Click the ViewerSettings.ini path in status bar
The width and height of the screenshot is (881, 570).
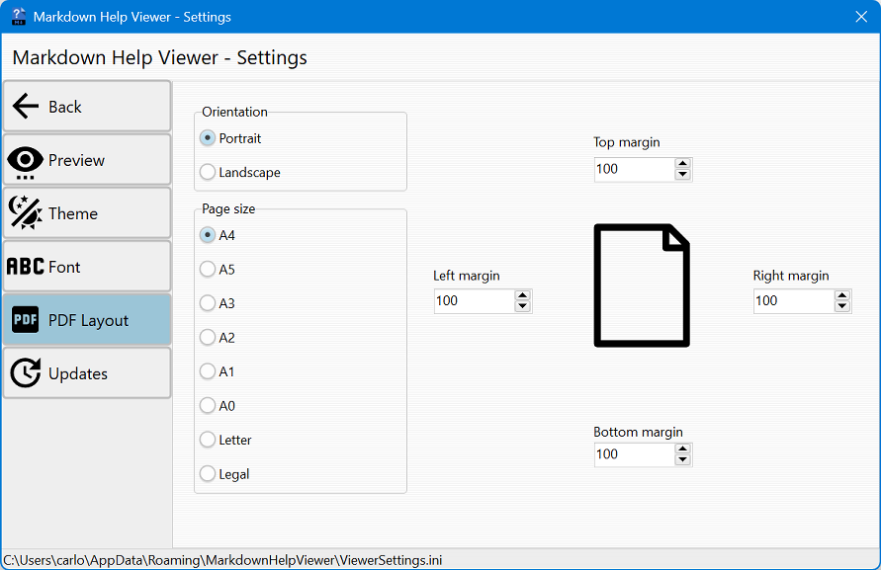tap(222, 560)
